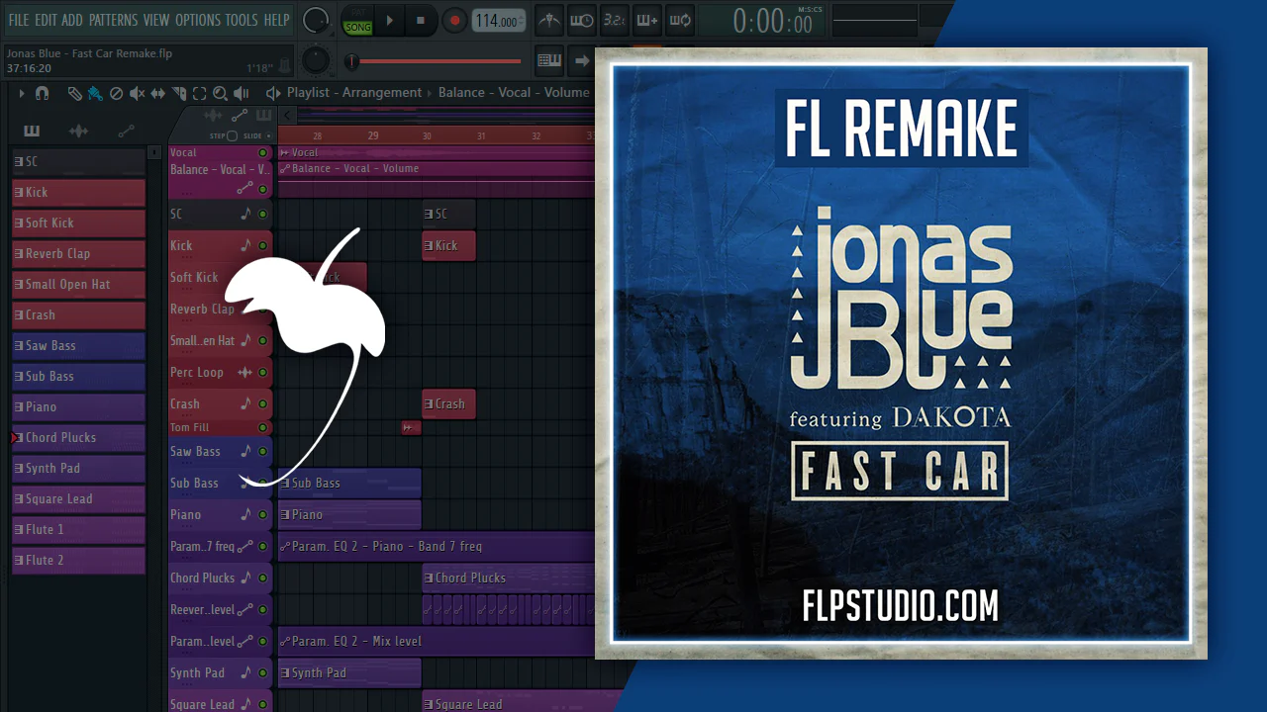The width and height of the screenshot is (1267, 712).
Task: Click the right arrow toolbar icon
Action: pyautogui.click(x=582, y=60)
